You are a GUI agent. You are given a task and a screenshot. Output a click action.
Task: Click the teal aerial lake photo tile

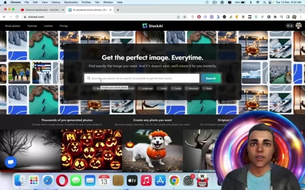(44, 46)
